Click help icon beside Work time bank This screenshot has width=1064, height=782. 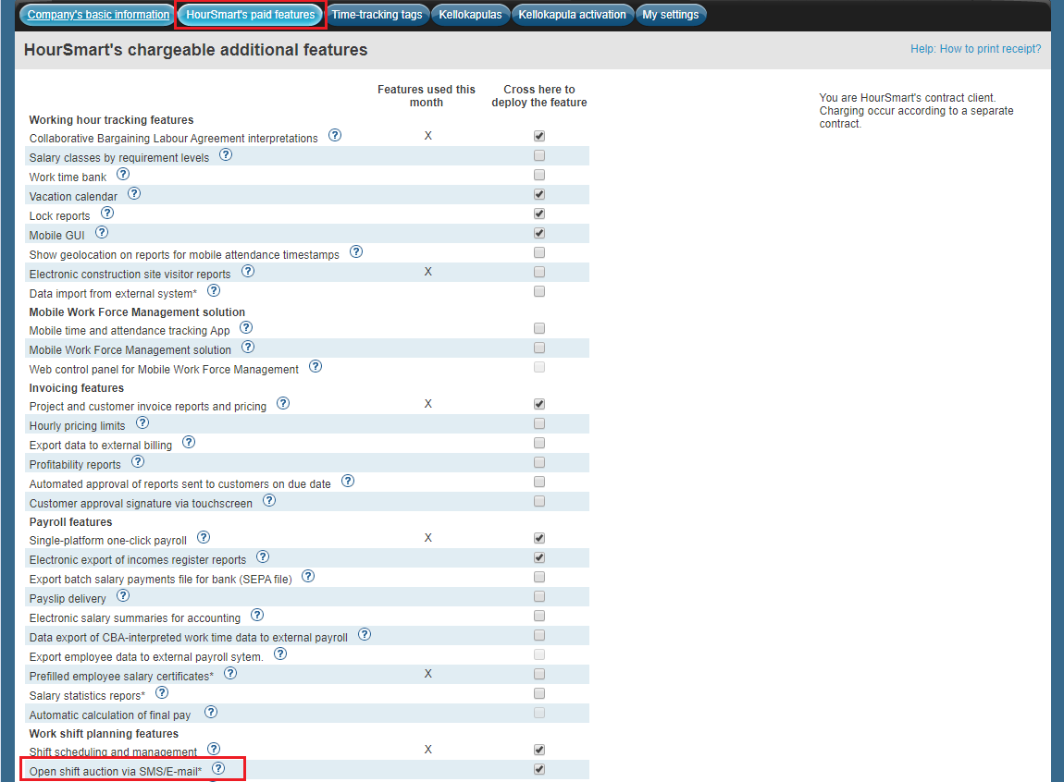click(x=123, y=174)
